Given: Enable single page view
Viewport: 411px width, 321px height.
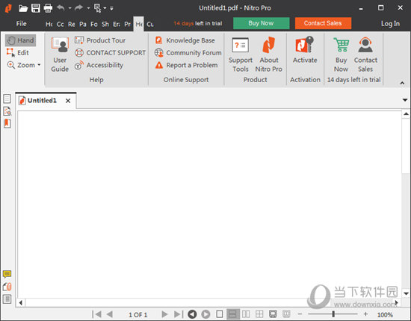Looking at the screenshot, I should click(x=220, y=314).
